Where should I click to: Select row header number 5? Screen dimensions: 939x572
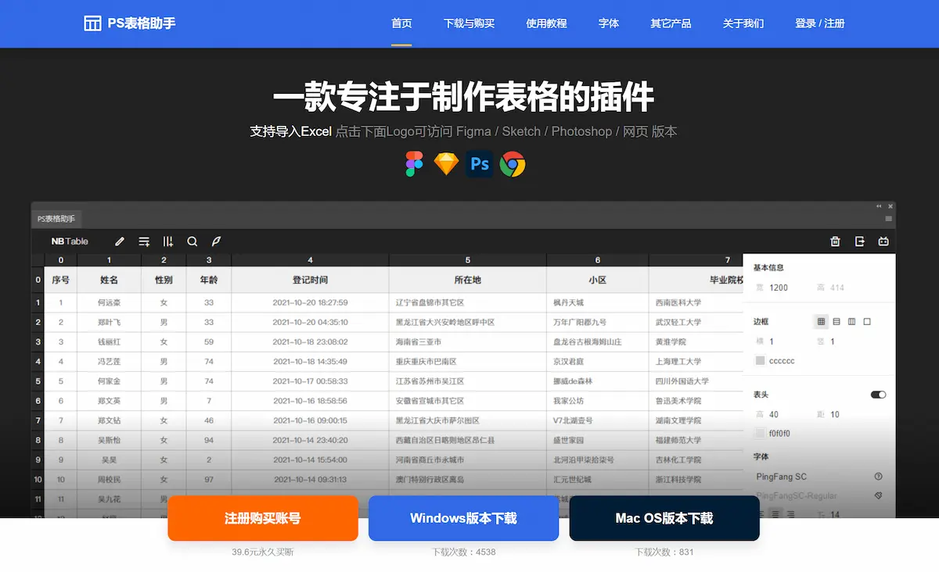[x=38, y=381]
